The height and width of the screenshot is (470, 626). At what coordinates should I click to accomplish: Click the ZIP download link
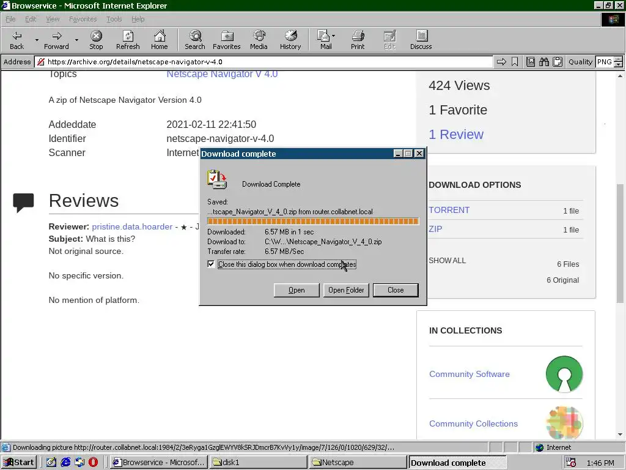(x=435, y=229)
